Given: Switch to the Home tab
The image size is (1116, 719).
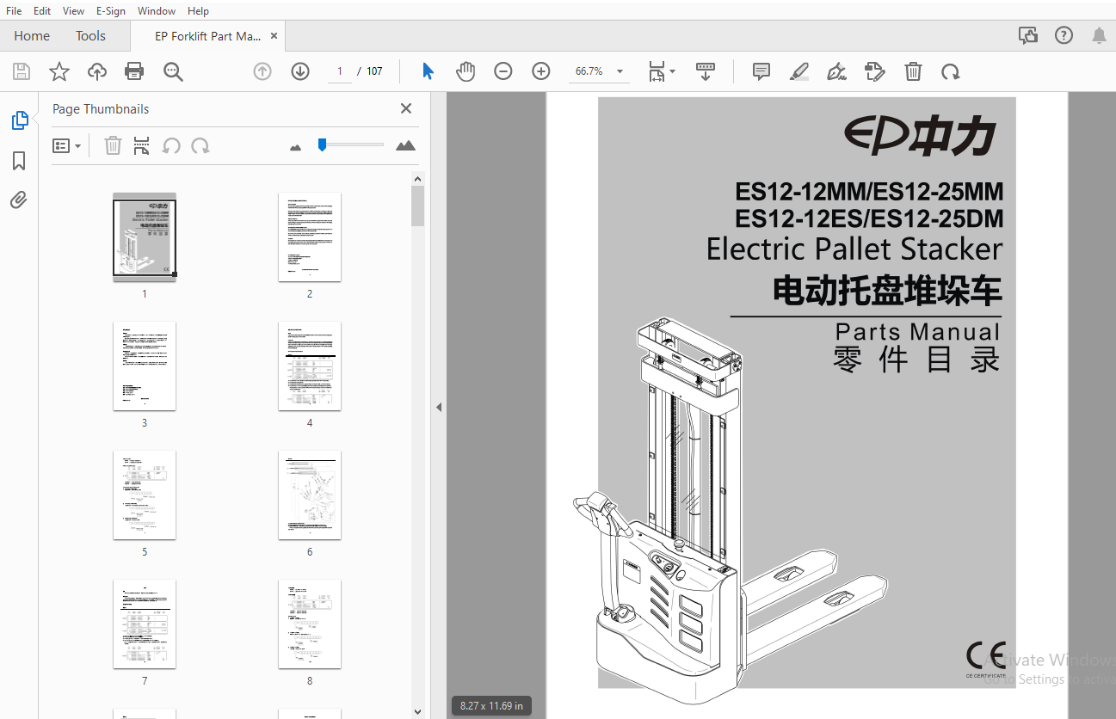Looking at the screenshot, I should [x=32, y=35].
